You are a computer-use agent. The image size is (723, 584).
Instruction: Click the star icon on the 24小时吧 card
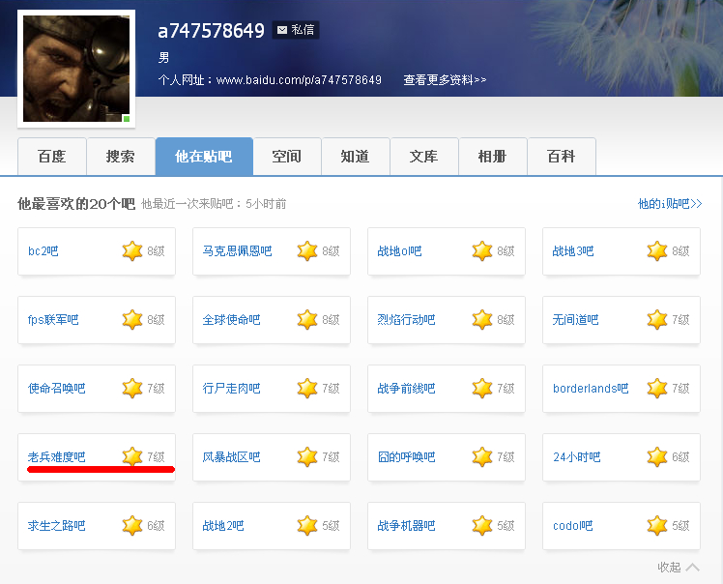point(657,456)
